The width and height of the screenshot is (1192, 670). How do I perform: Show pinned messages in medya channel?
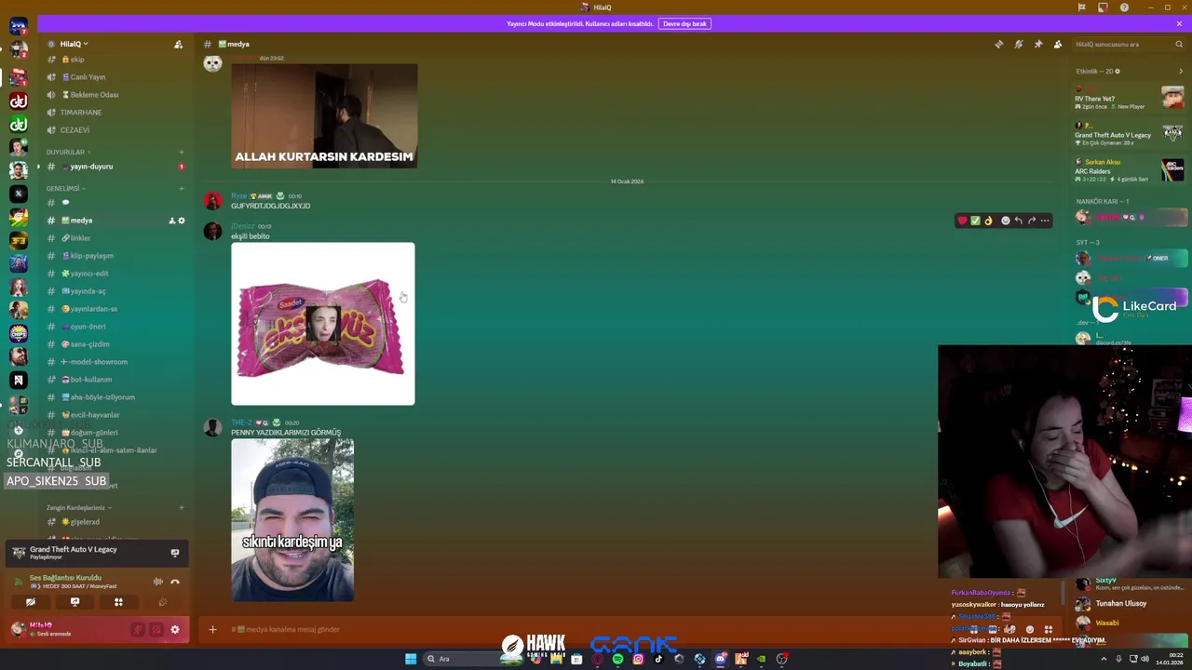coord(1038,44)
